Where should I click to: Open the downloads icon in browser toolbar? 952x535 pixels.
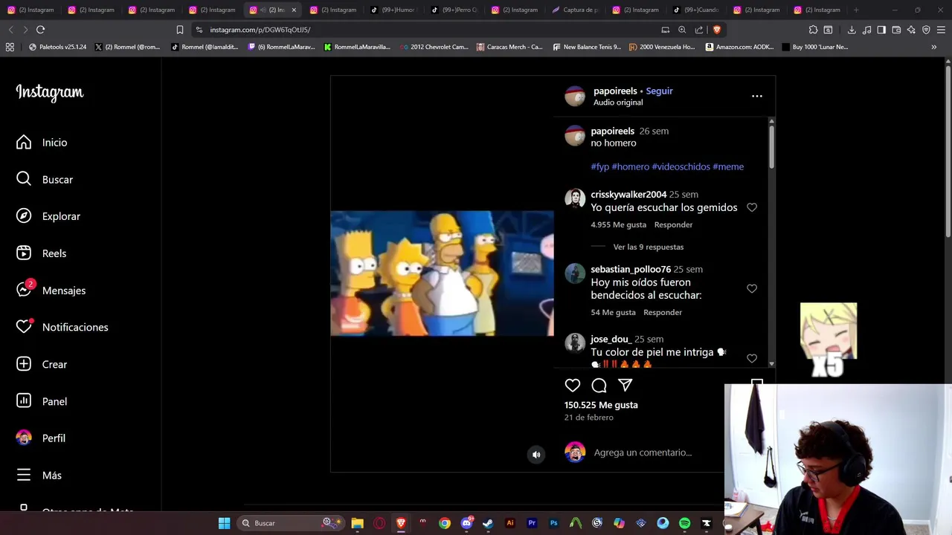coord(852,30)
